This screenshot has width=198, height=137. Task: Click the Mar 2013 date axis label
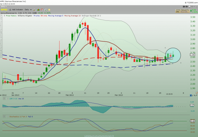pyautogui.click(x=119, y=95)
